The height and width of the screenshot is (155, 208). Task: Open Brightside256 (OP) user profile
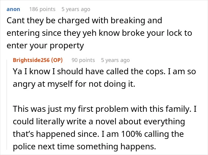pyautogui.click(x=38, y=60)
